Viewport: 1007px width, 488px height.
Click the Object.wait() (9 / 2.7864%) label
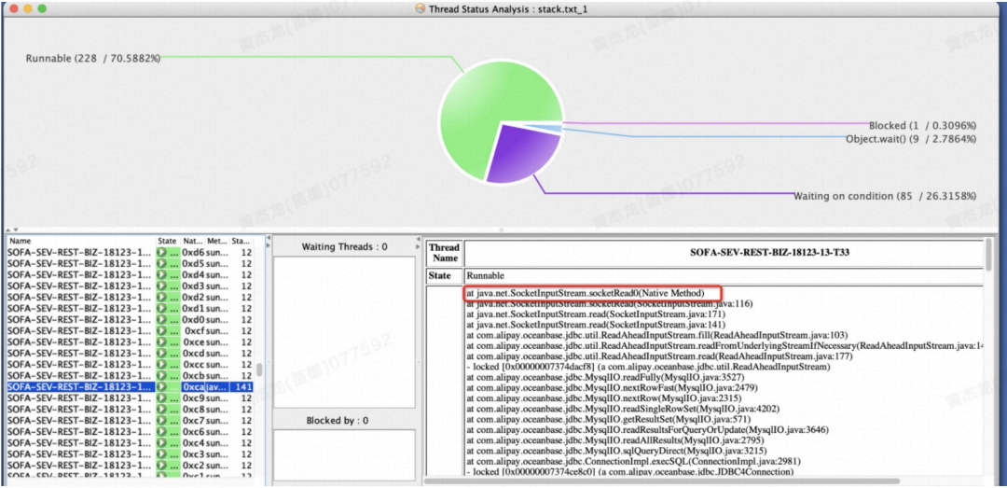click(911, 138)
